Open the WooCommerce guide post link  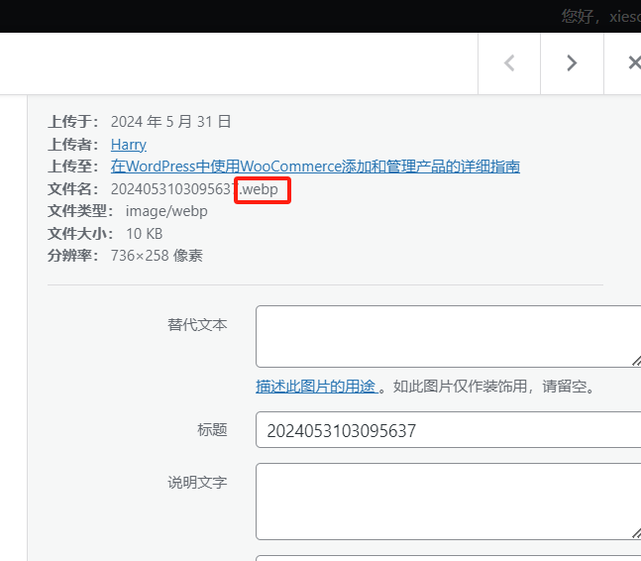pyautogui.click(x=315, y=167)
